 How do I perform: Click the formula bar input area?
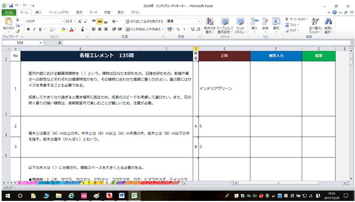click(206, 42)
